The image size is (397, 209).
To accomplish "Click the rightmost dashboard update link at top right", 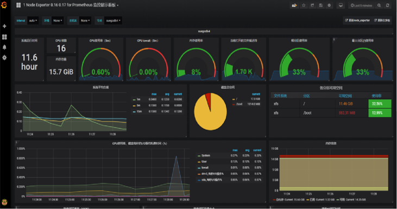I will (x=382, y=20).
